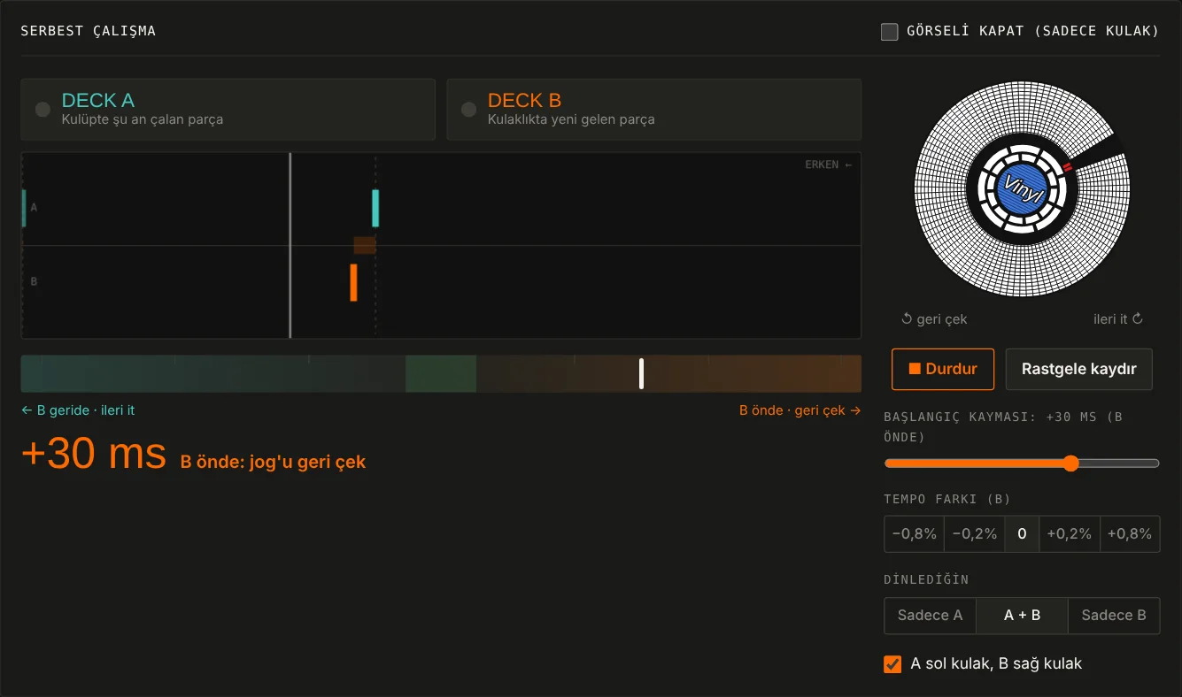Screen dimensions: 1182x697
Task: Set tempo difference to +0,2%
Action: click(1070, 534)
